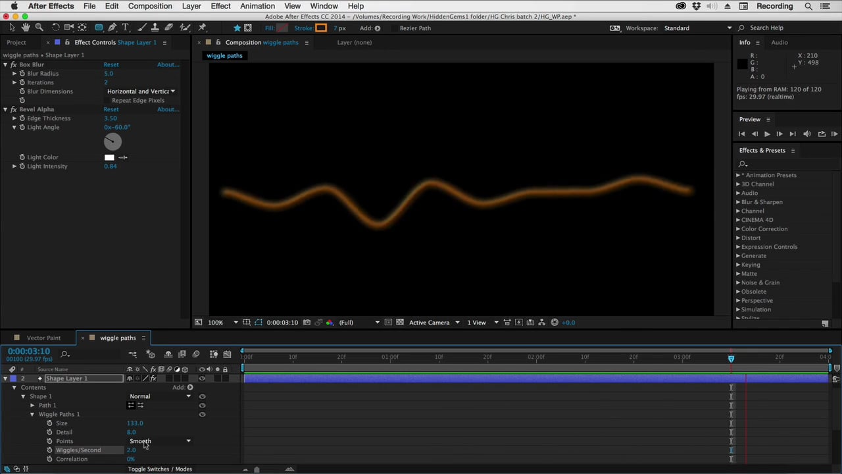This screenshot has height=474, width=842.
Task: Take a snapshot of the composition view
Action: [x=307, y=322]
